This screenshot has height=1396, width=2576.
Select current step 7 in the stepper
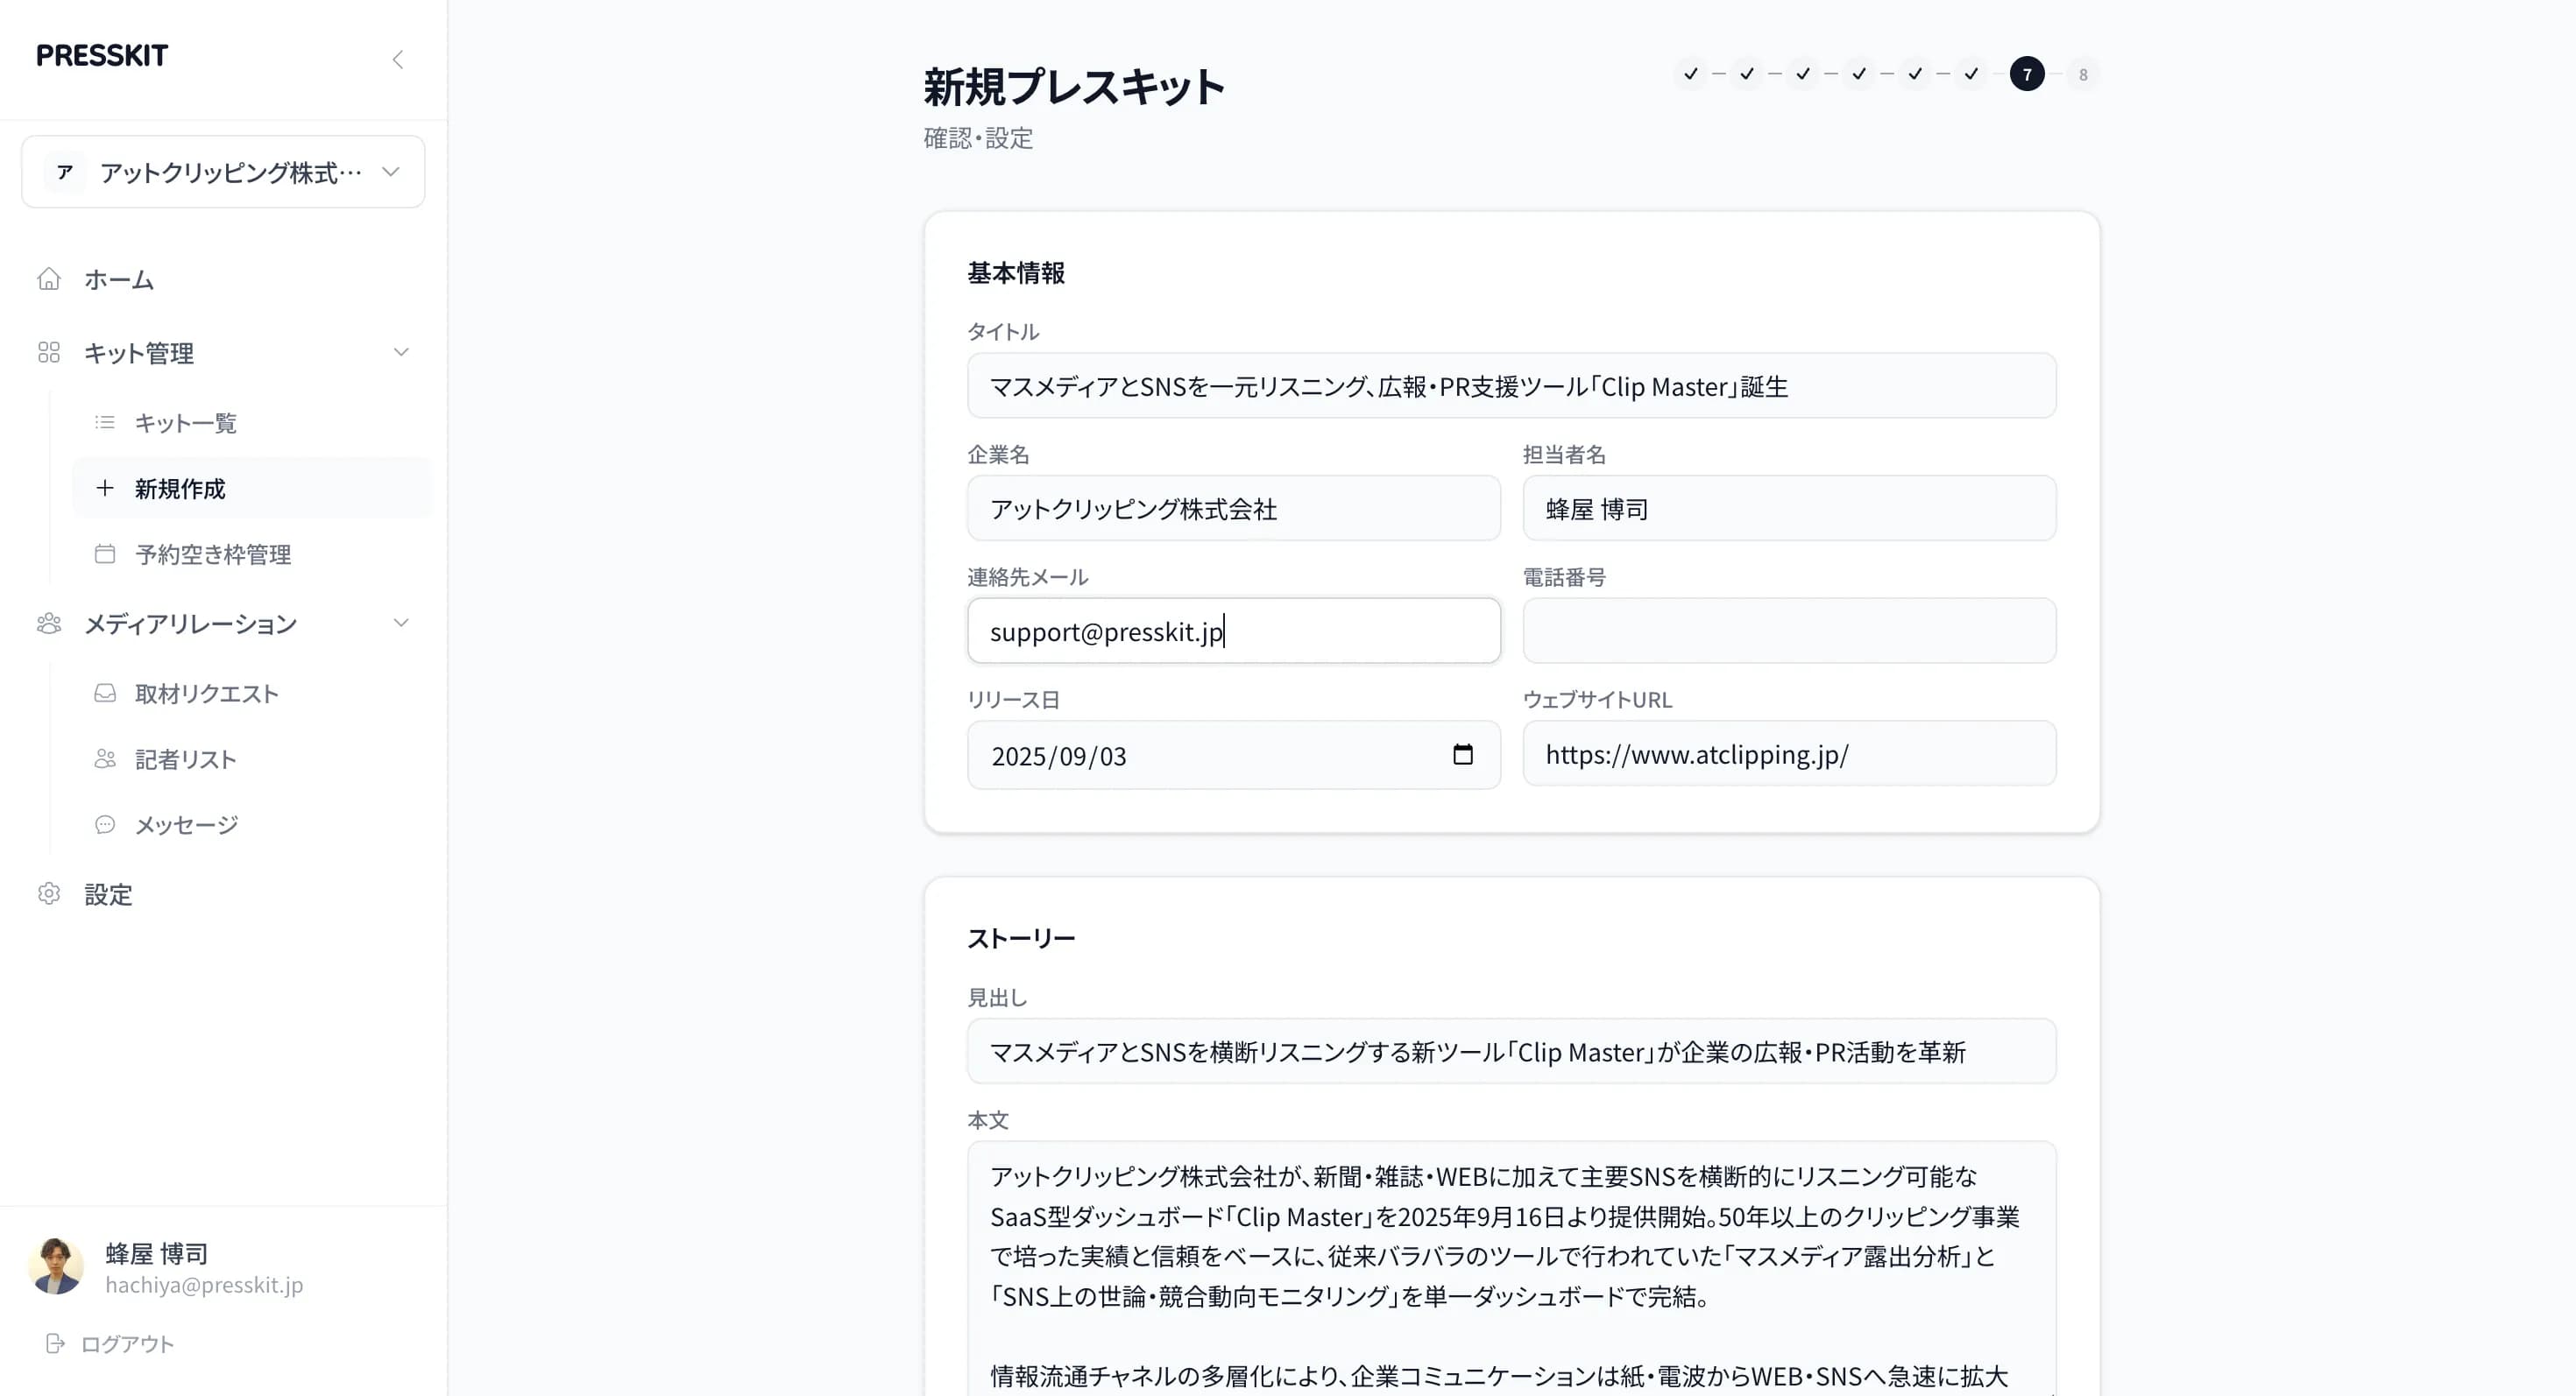click(2027, 74)
